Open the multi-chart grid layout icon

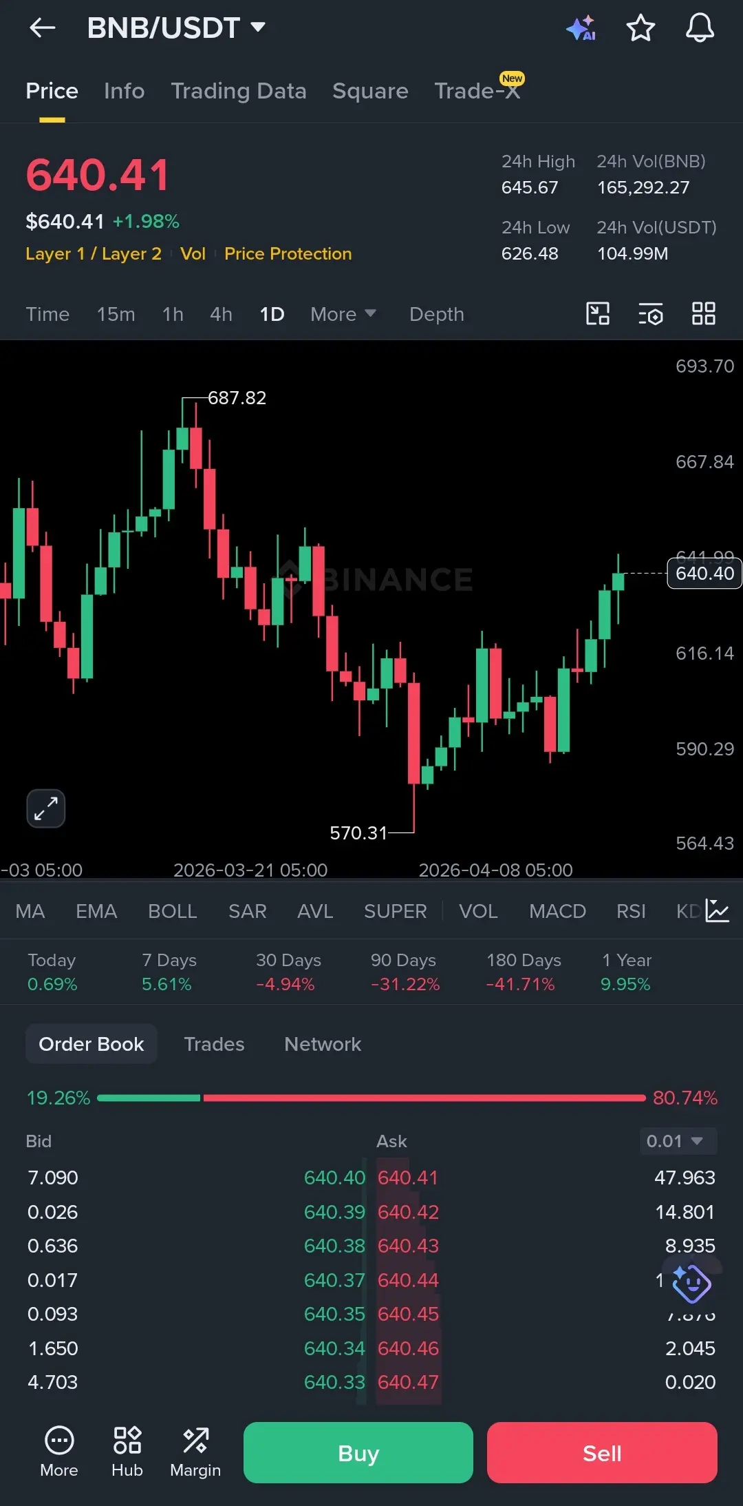pyautogui.click(x=703, y=313)
